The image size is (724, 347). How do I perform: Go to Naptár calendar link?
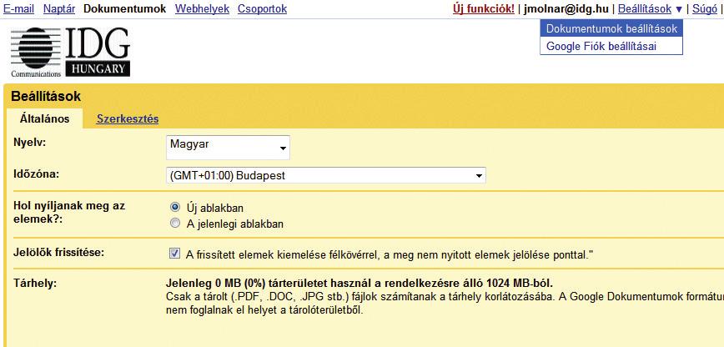59,9
